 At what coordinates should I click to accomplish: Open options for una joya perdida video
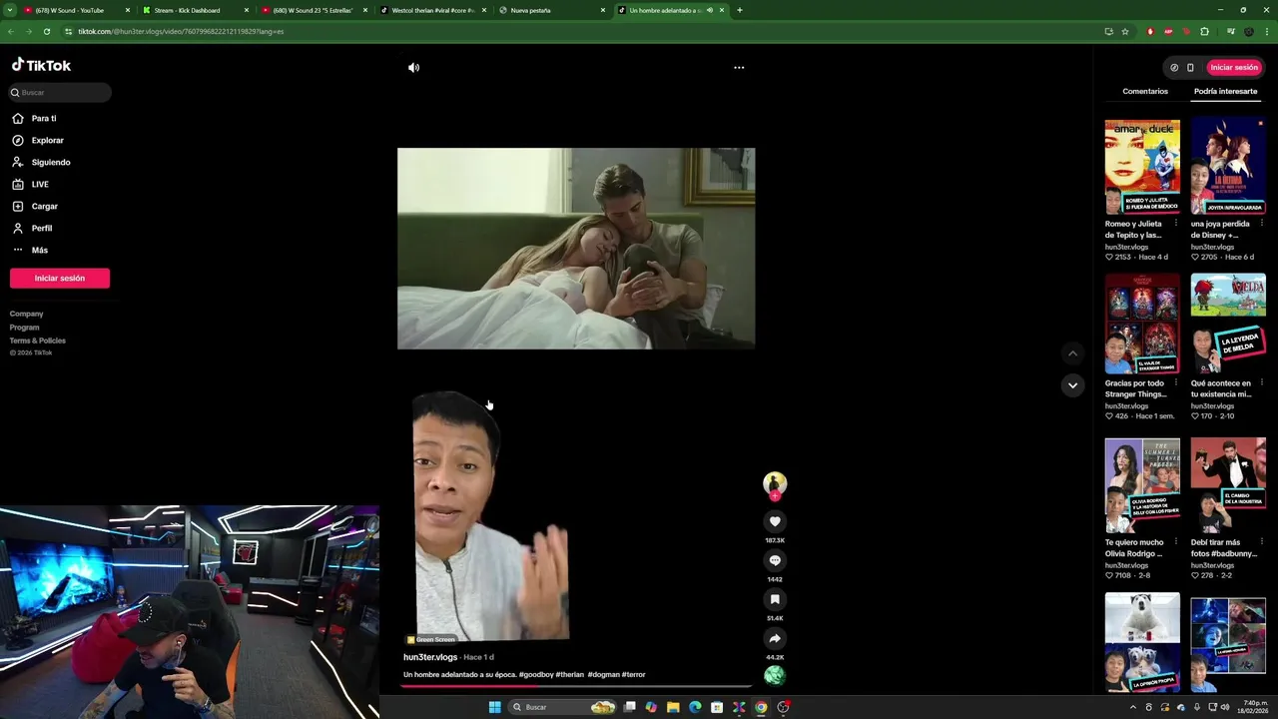(x=1261, y=224)
